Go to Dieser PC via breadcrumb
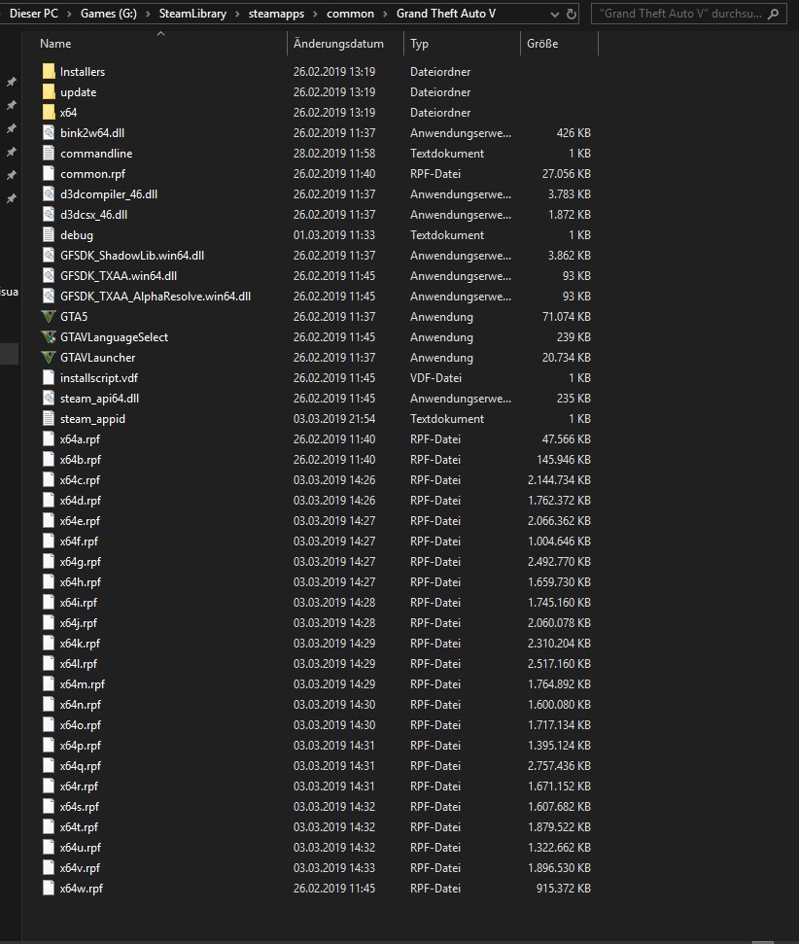 34,14
